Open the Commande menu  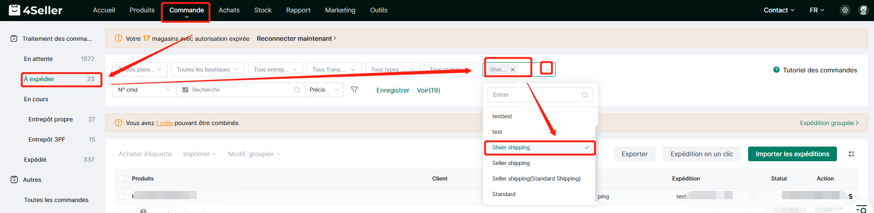pos(186,11)
